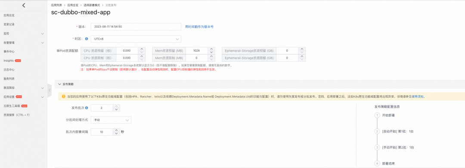Open 服务列表 in the sidebar
Screen dimensions: 465x168
coord(9,79)
